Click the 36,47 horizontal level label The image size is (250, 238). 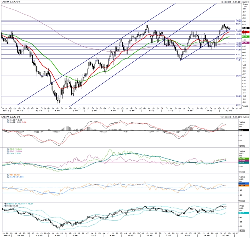(x=239, y=76)
